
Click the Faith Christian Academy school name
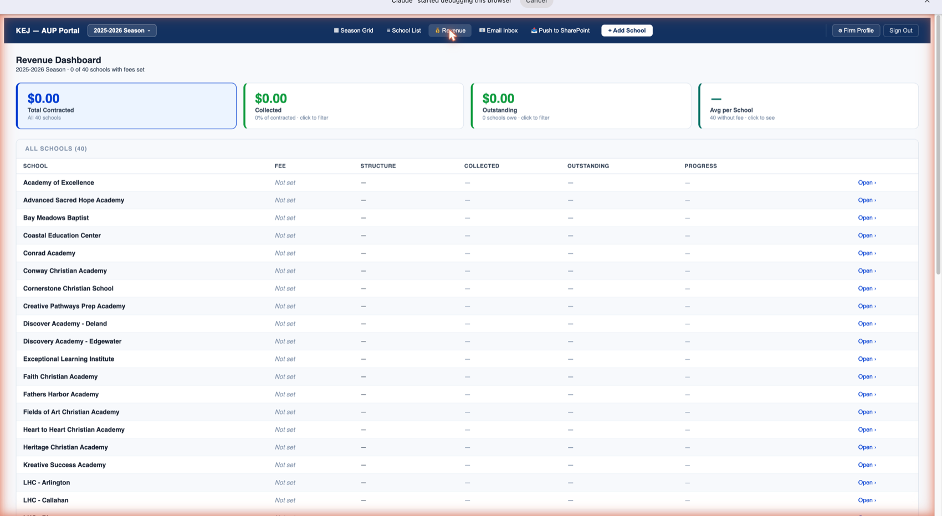coord(60,377)
